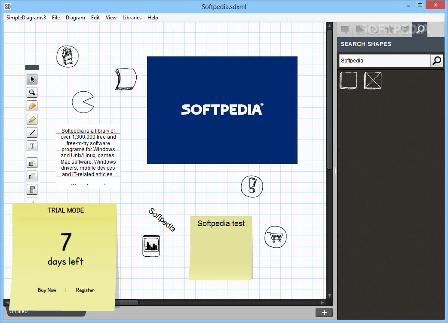
Task: Open the stacked pages panel tab
Action: coord(360,29)
